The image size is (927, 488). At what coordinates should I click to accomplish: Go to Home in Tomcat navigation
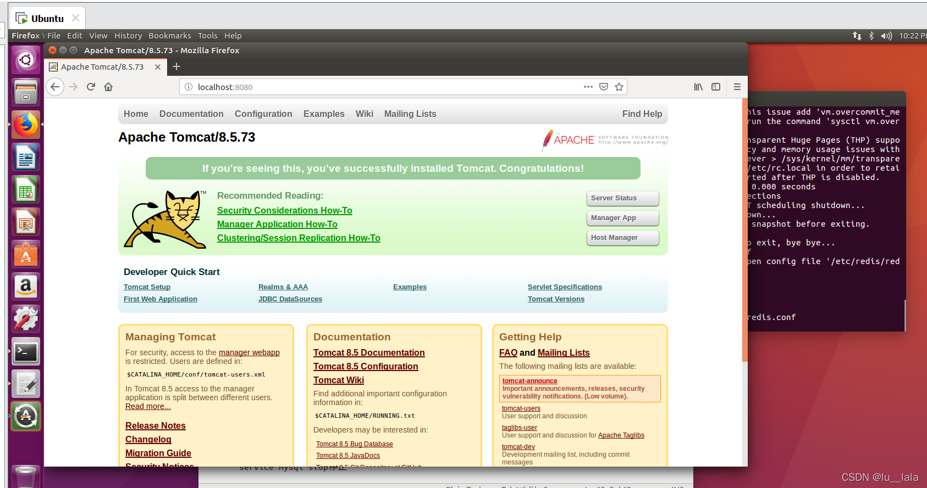pos(136,114)
